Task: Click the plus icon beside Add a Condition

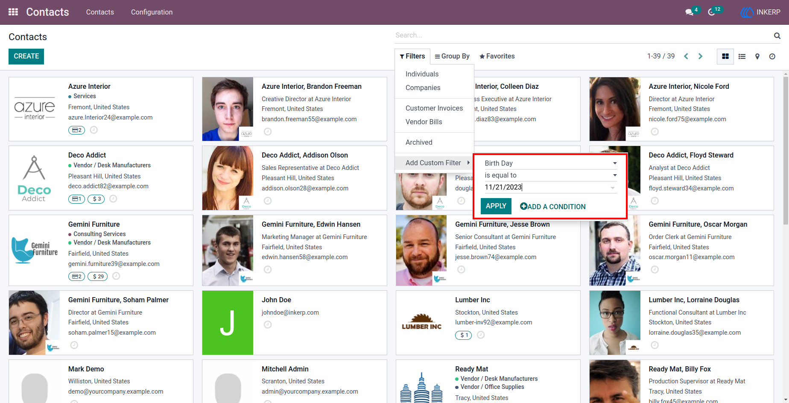Action: [523, 207]
